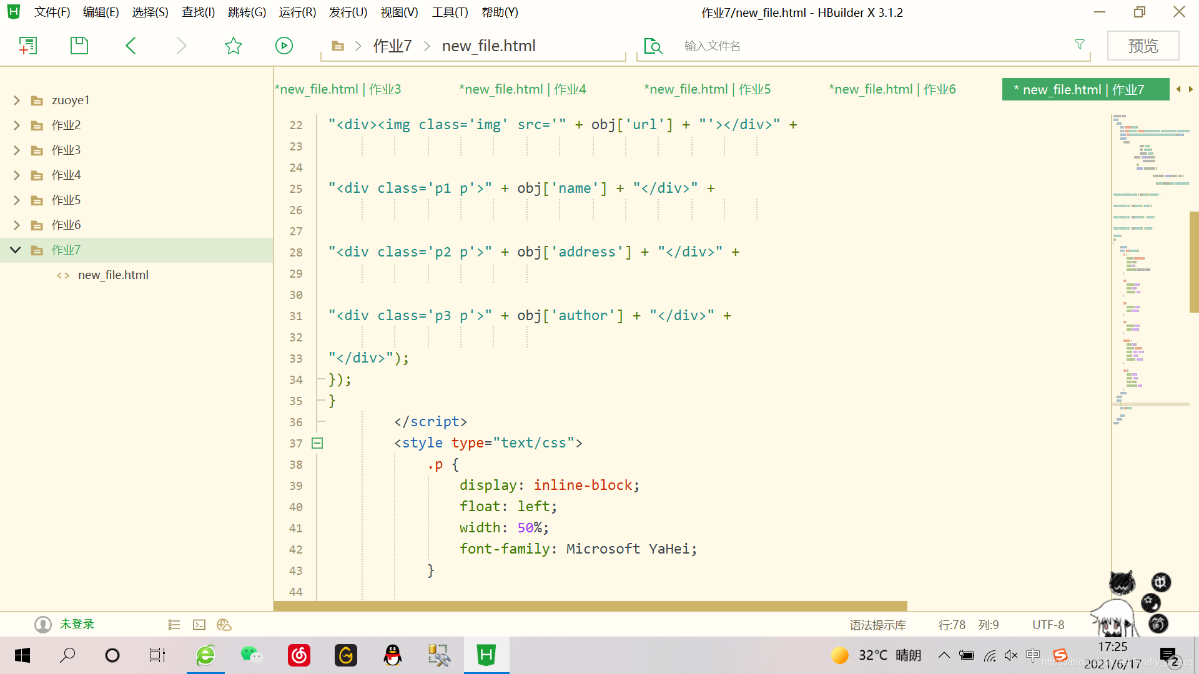Expand the 作业4 folder
This screenshot has height=674, width=1199.
tap(17, 175)
